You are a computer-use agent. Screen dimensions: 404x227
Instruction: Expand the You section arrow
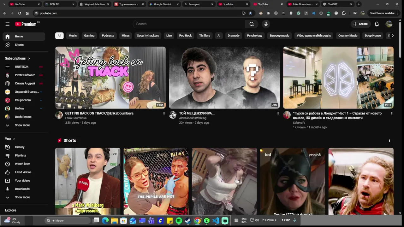coord(14,139)
